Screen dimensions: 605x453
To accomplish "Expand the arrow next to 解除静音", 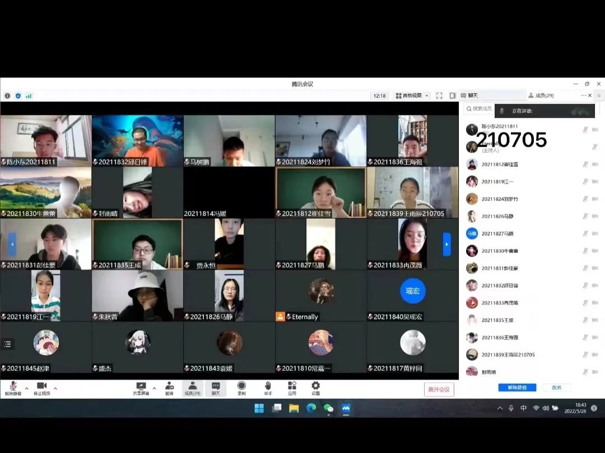I will pyautogui.click(x=26, y=388).
